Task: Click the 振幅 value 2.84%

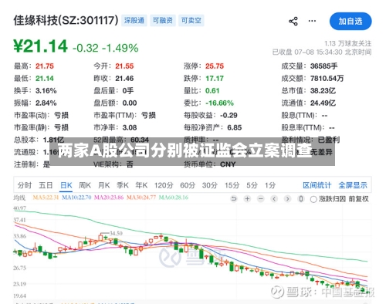Action: tap(46, 103)
